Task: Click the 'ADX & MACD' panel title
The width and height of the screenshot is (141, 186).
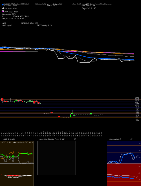Action: coord(9,139)
